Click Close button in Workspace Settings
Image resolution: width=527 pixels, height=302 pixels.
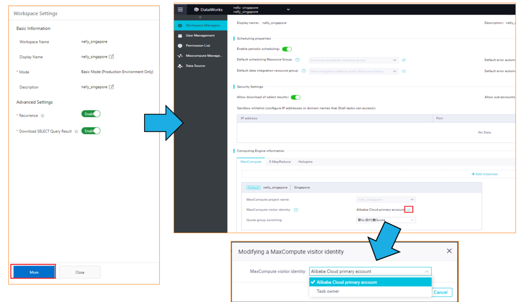coord(79,272)
